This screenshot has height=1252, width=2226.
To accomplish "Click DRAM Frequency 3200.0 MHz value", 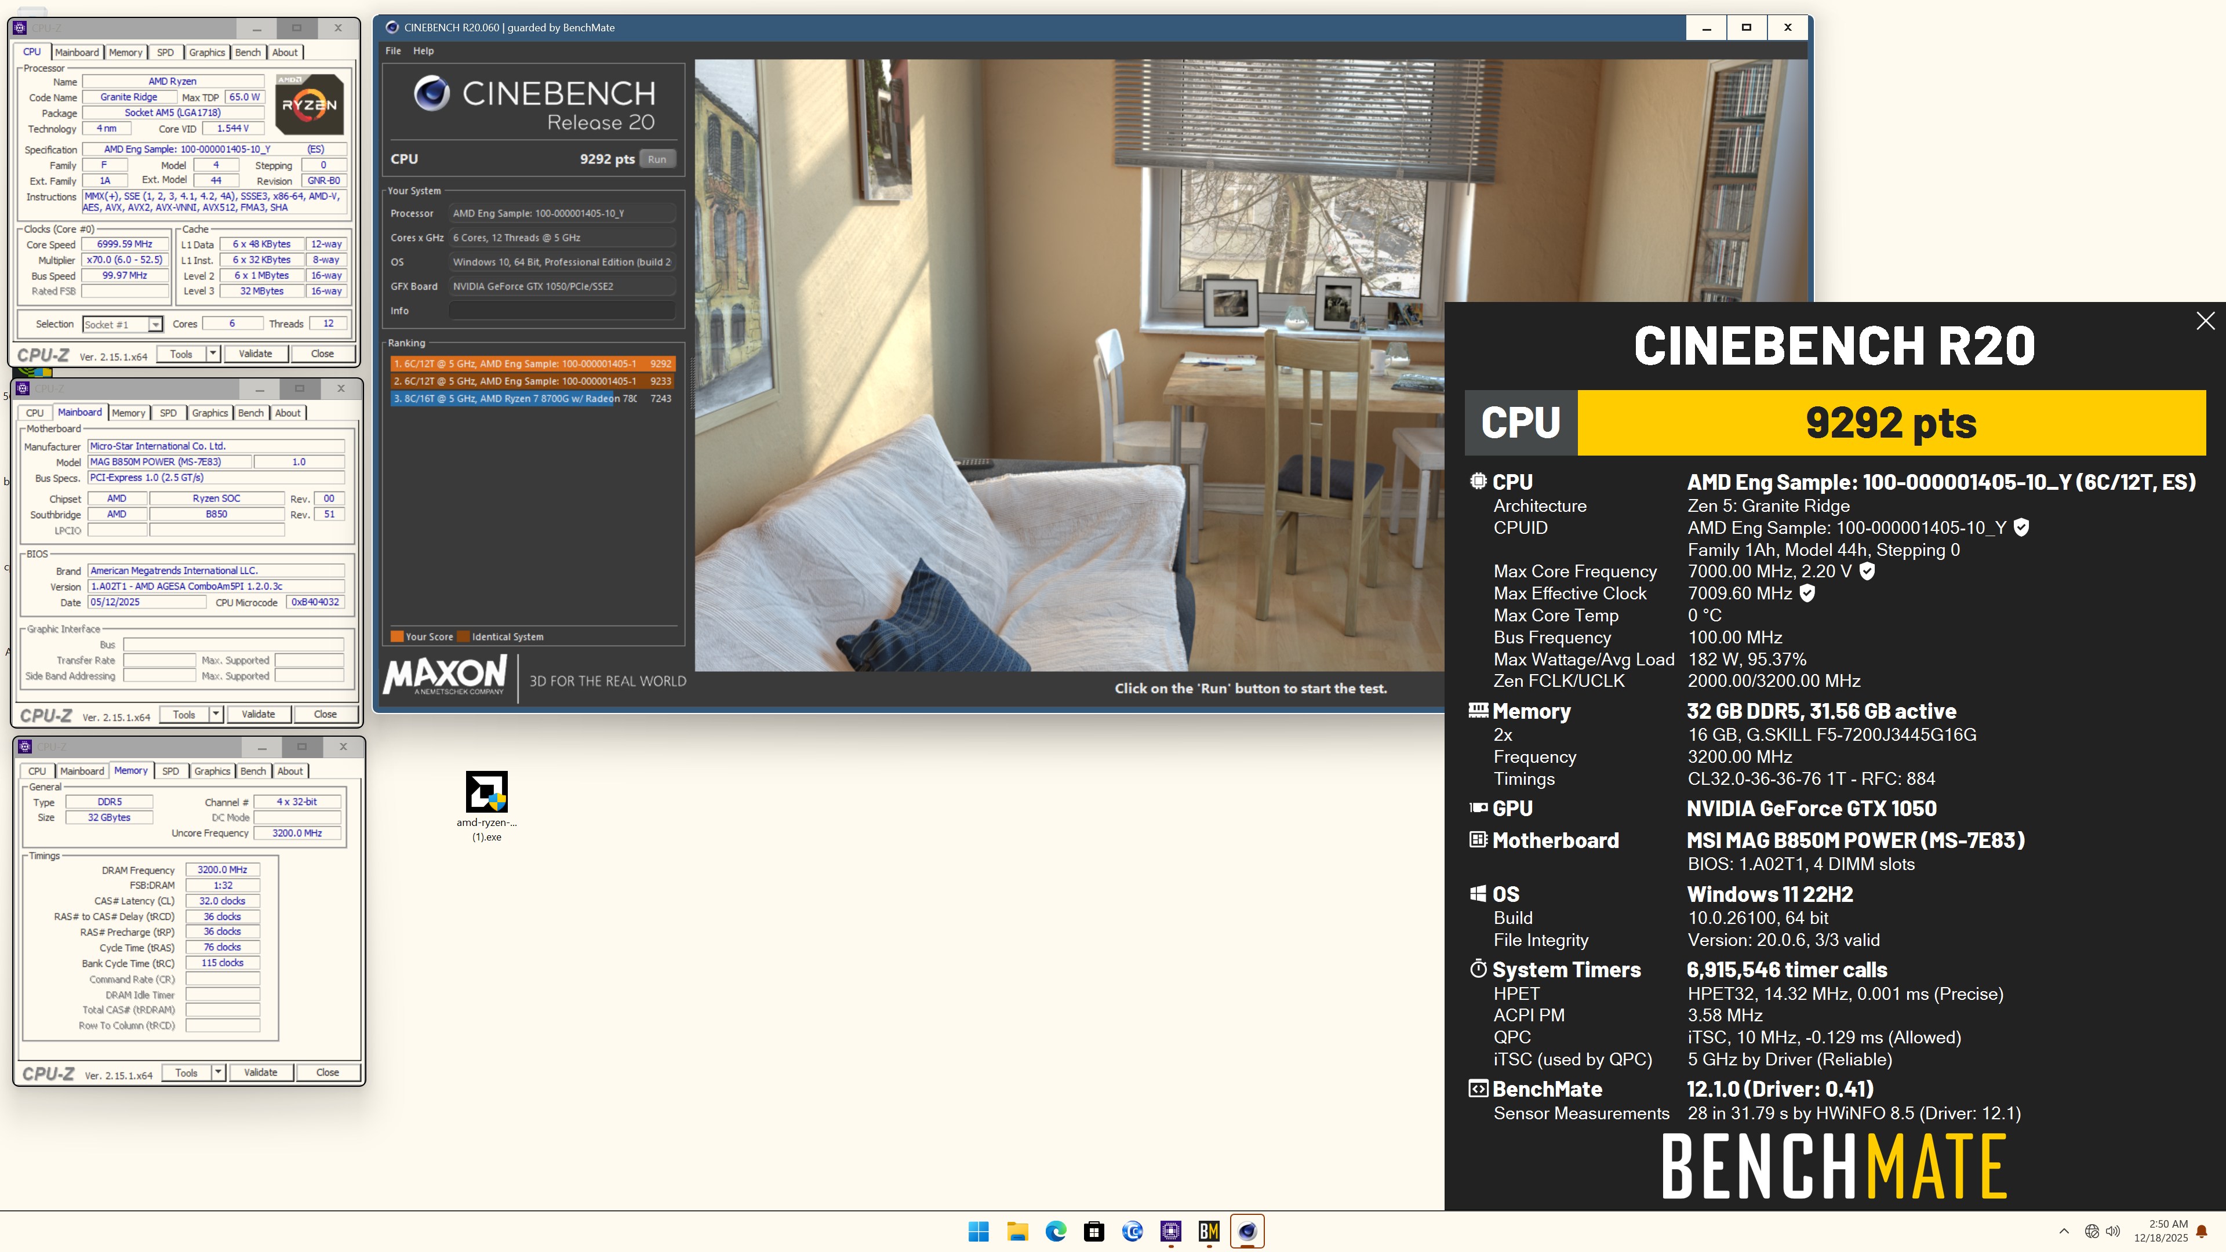I will point(222,870).
